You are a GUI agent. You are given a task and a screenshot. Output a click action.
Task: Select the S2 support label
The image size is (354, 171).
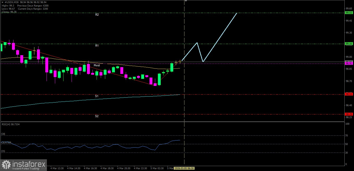pos(97,116)
